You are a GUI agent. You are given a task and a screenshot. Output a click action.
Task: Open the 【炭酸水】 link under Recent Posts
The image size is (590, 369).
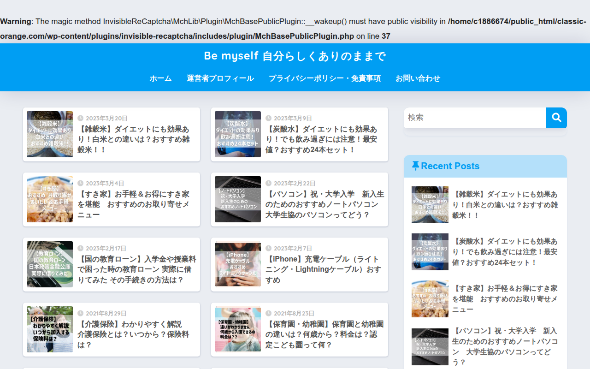505,252
